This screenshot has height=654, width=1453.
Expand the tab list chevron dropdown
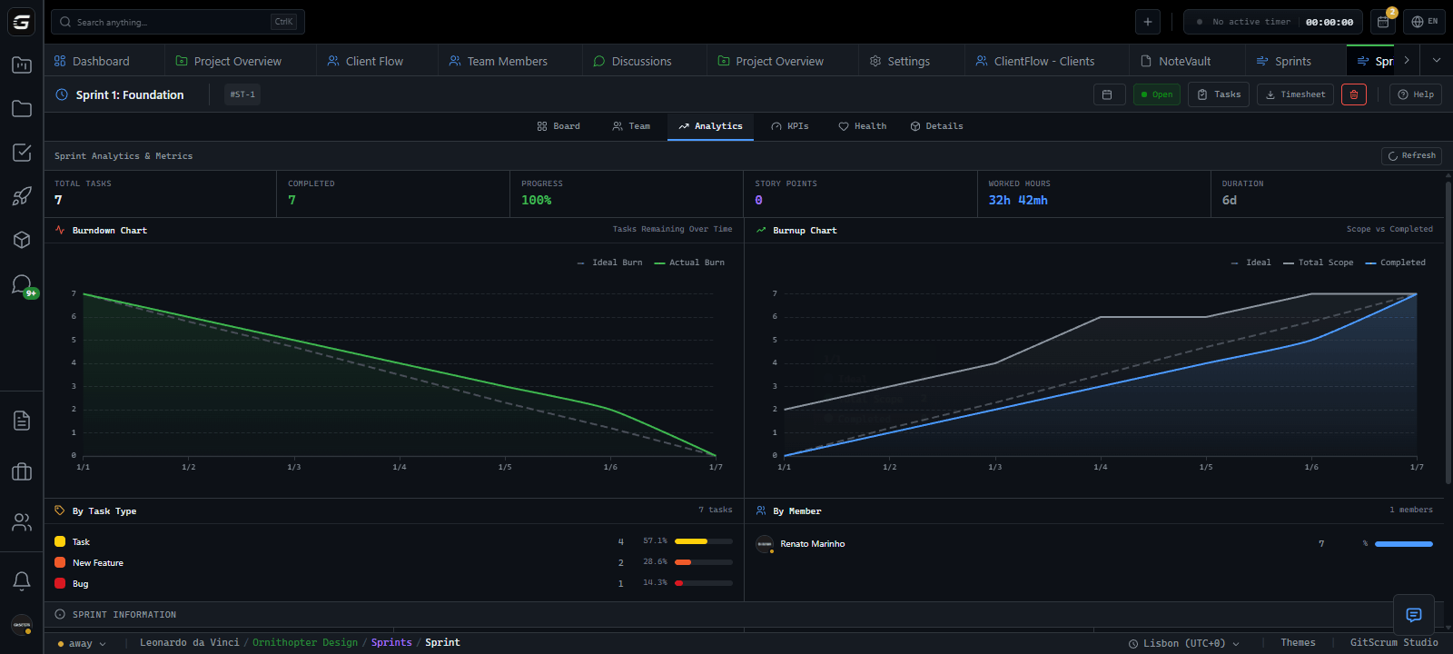tap(1436, 61)
